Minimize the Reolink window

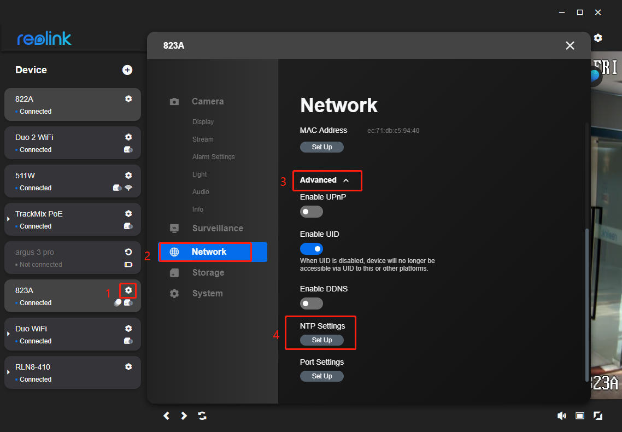[x=562, y=12]
